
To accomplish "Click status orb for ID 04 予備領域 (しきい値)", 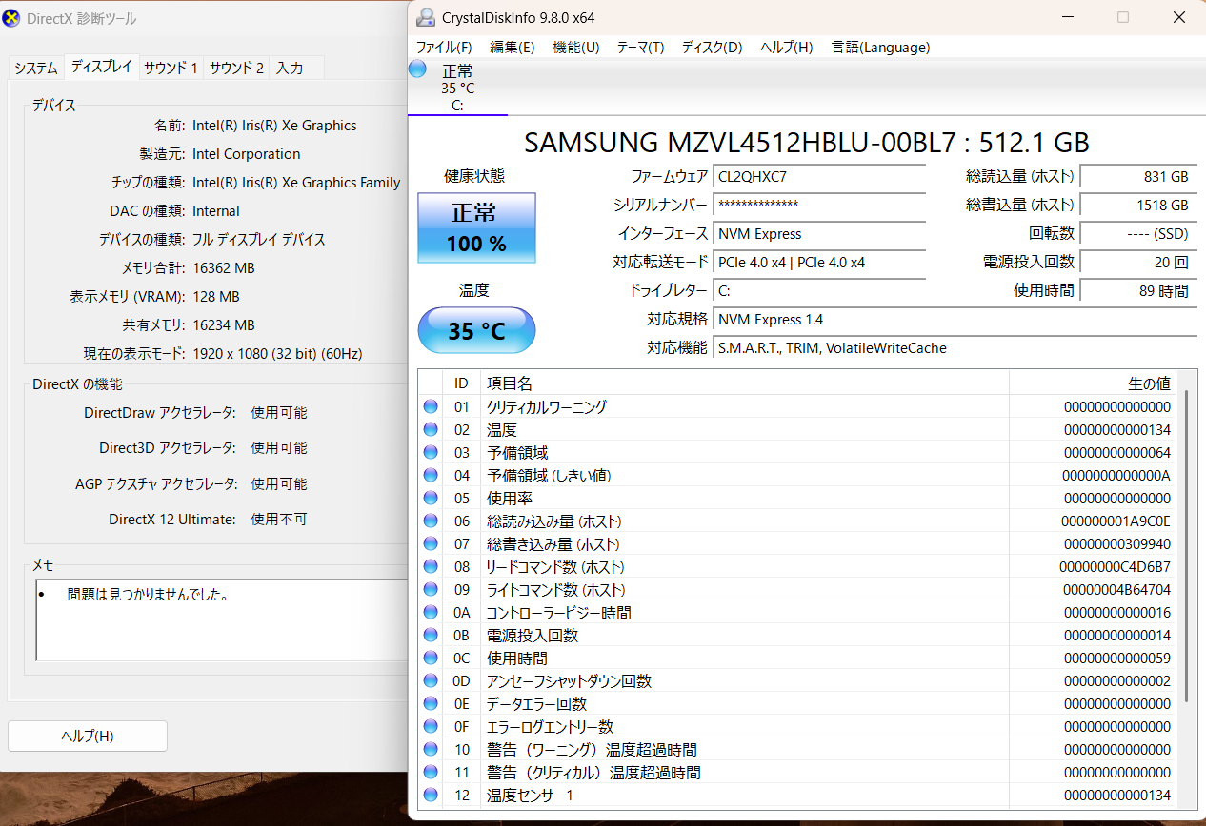I will (431, 475).
